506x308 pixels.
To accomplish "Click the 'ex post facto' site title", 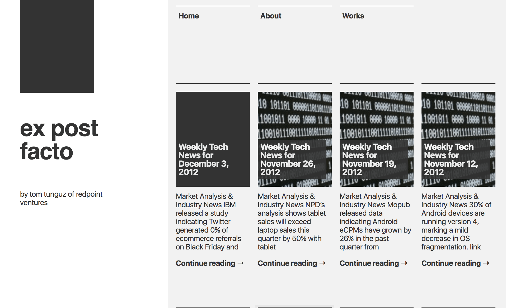I will tap(59, 140).
